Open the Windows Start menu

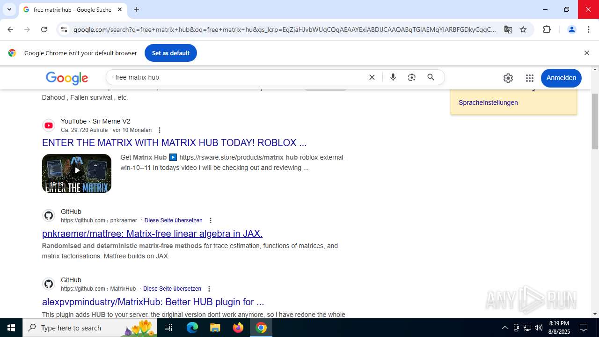pos(11,328)
